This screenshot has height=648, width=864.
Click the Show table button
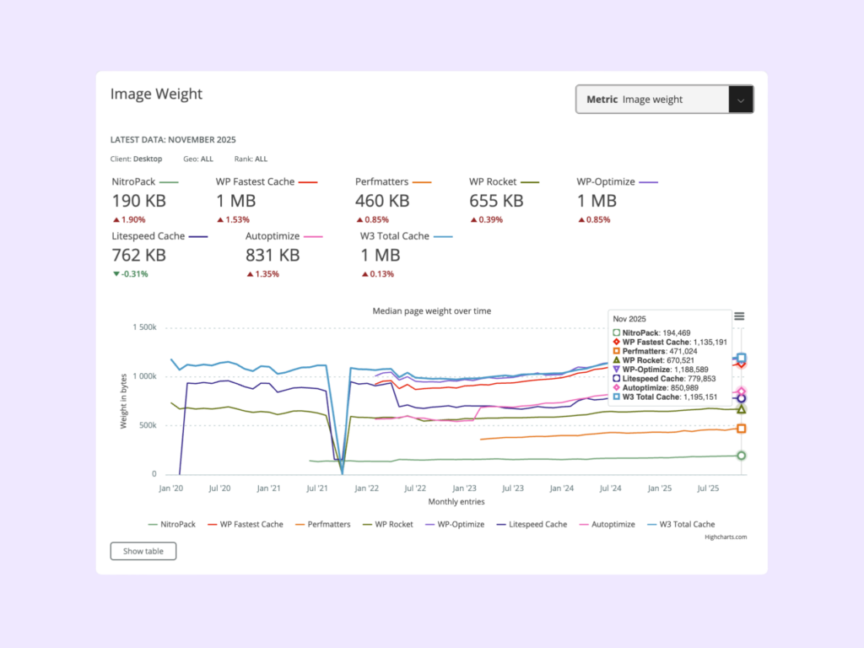click(143, 551)
